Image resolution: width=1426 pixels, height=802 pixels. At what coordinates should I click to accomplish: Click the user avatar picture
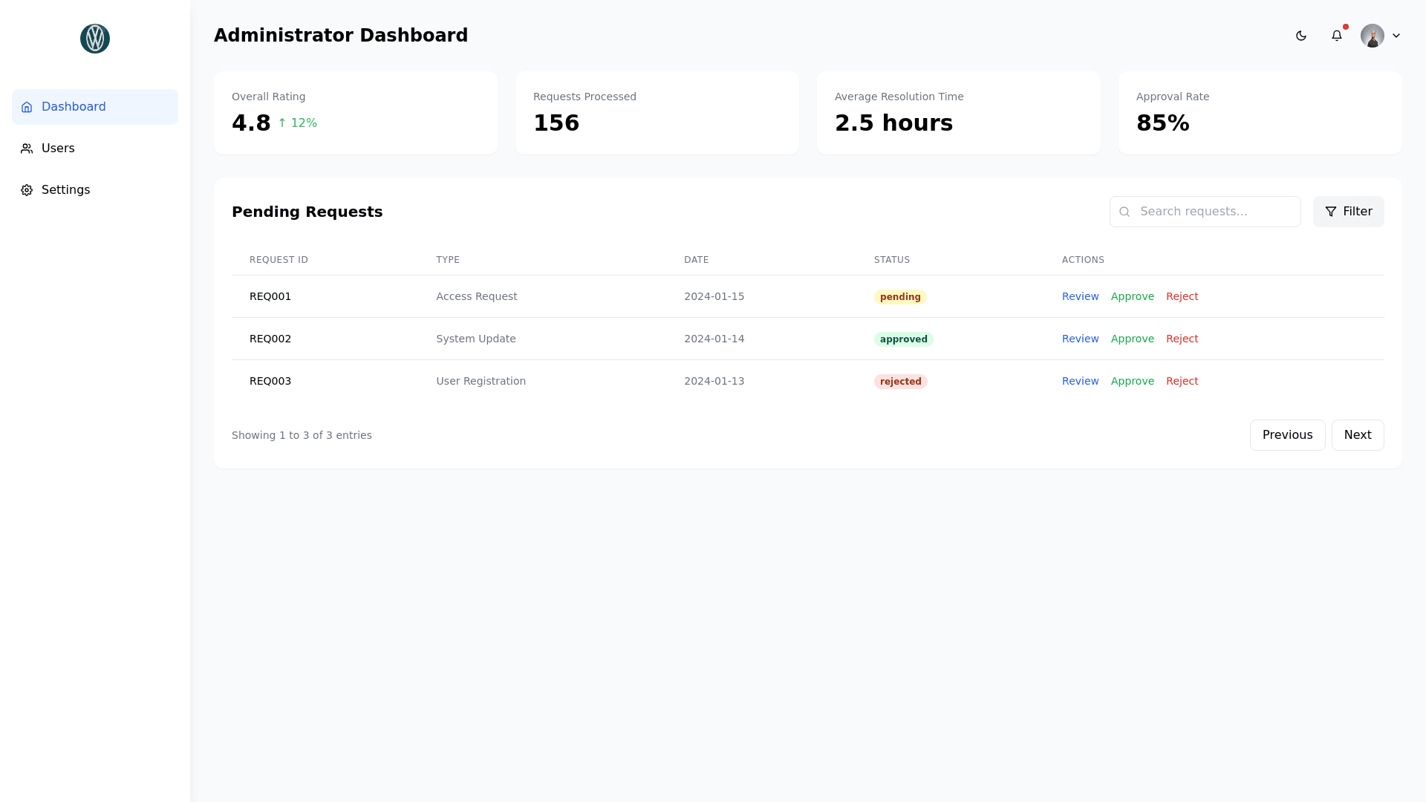(1372, 36)
